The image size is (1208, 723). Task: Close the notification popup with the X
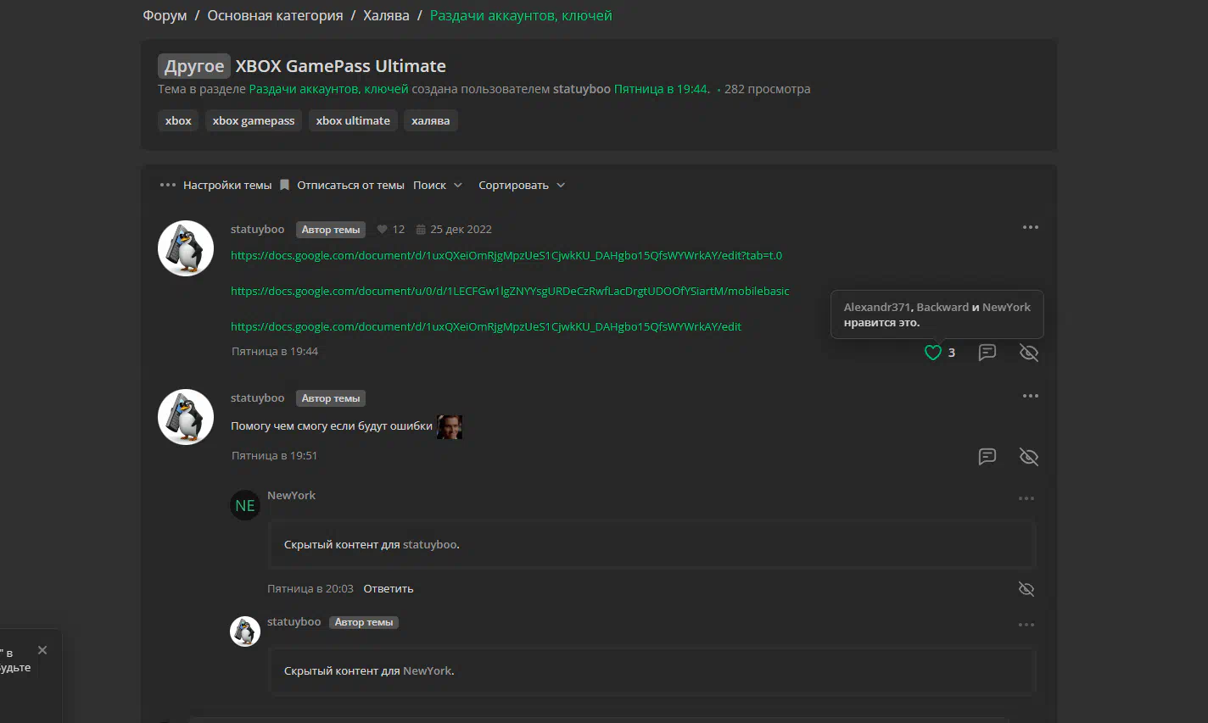coord(42,650)
